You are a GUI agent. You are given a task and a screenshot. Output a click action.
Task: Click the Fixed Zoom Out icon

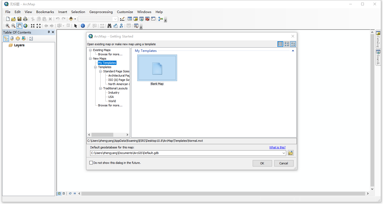point(39,26)
